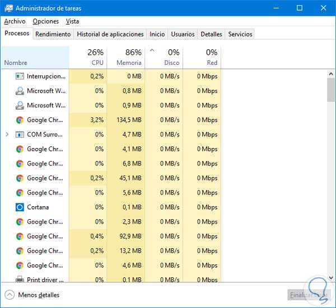The image size is (336, 308).
Task: Collapse view with Menos detalles arrow
Action: [x=9, y=295]
